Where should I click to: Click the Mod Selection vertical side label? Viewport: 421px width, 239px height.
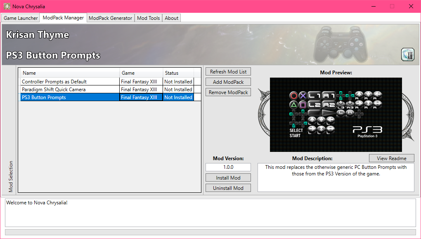coord(11,176)
